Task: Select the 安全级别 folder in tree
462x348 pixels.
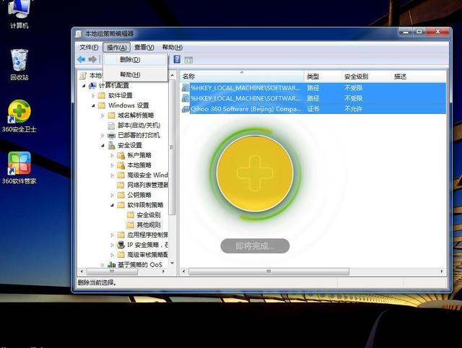Action: (148, 215)
